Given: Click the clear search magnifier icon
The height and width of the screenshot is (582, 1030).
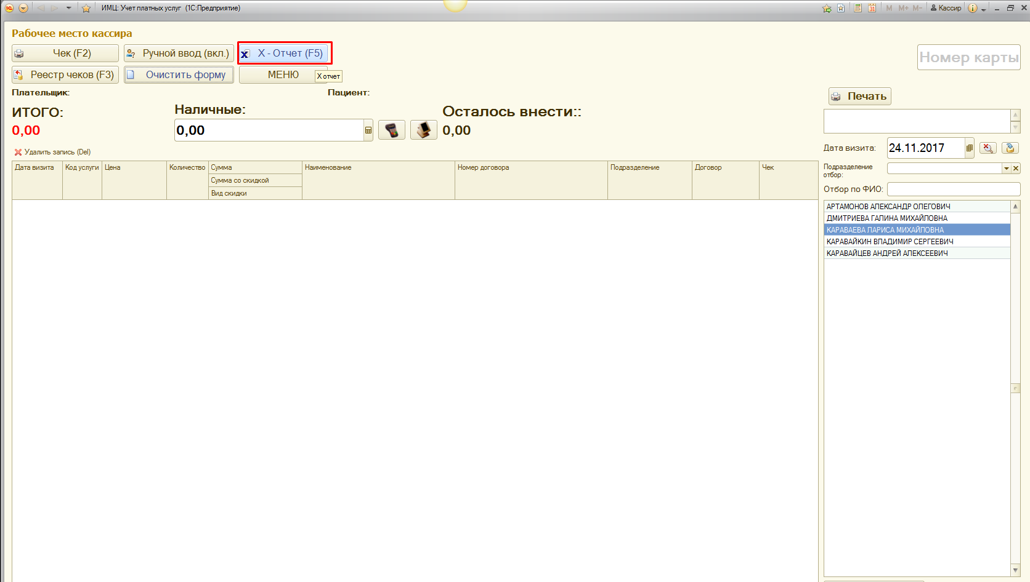Looking at the screenshot, I should point(987,148).
